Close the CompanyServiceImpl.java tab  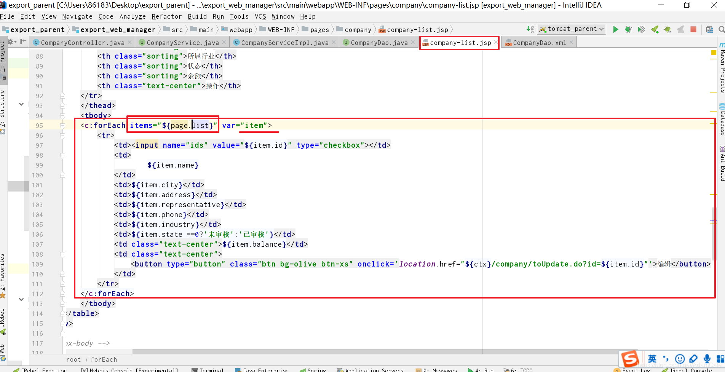pos(334,42)
